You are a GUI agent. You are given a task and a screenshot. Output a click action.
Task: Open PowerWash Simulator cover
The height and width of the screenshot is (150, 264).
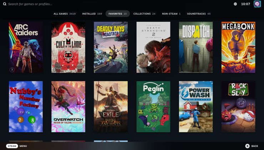pyautogui.click(x=196, y=107)
